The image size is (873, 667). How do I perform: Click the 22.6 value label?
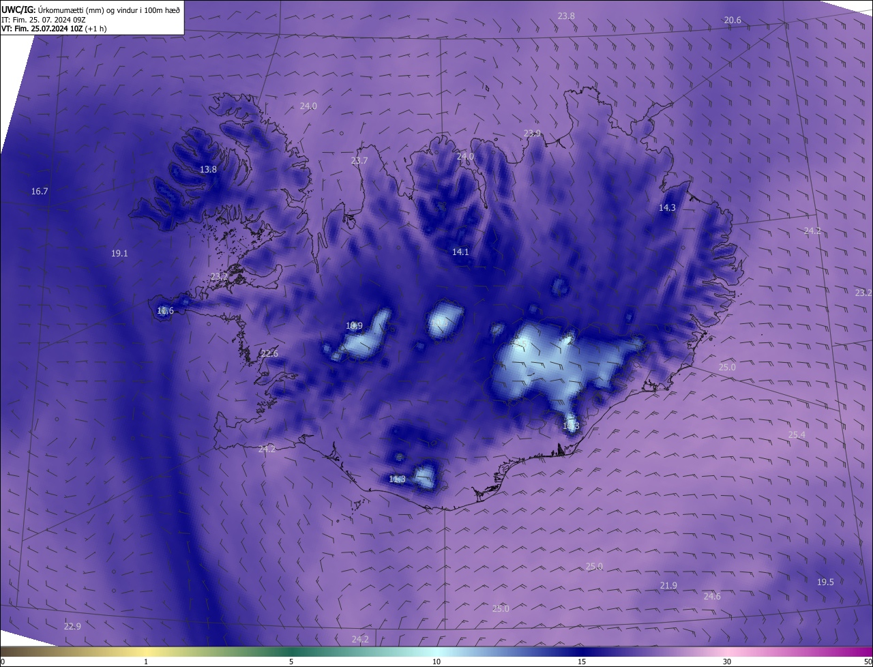[x=269, y=353]
